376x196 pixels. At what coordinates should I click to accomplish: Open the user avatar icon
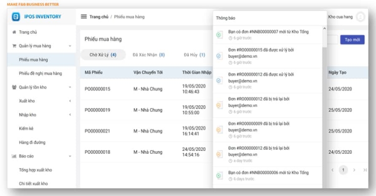pos(360,17)
